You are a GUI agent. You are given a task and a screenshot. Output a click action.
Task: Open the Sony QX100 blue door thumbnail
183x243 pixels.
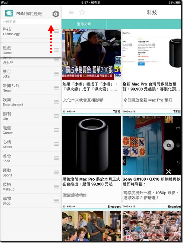pos(152,145)
